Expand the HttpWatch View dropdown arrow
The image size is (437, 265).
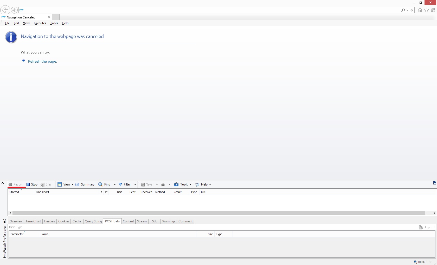[x=72, y=184]
